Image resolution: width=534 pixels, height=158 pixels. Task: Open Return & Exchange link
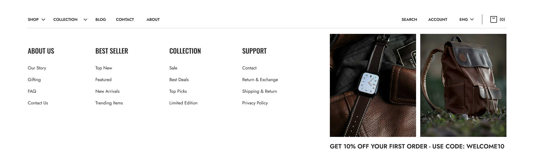tap(260, 80)
